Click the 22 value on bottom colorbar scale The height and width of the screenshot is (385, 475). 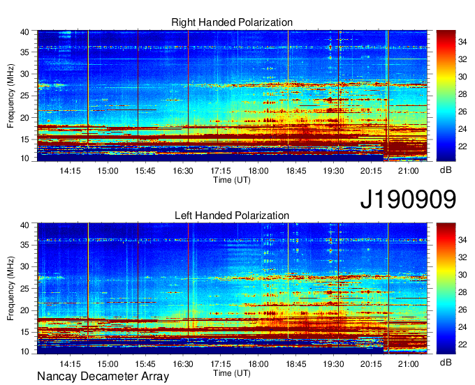[x=462, y=345]
